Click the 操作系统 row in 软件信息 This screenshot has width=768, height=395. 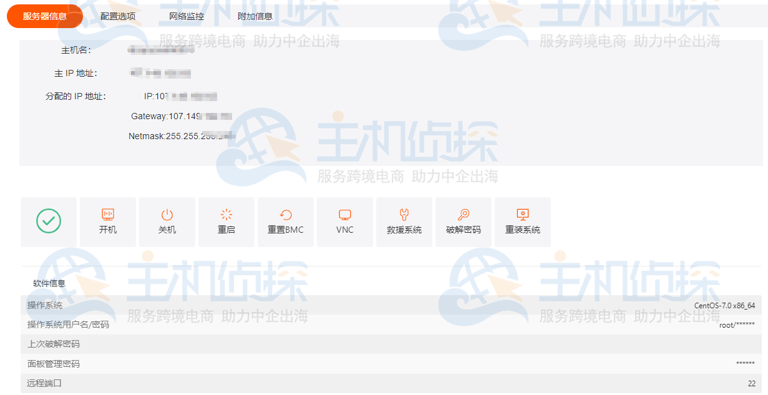[384, 306]
